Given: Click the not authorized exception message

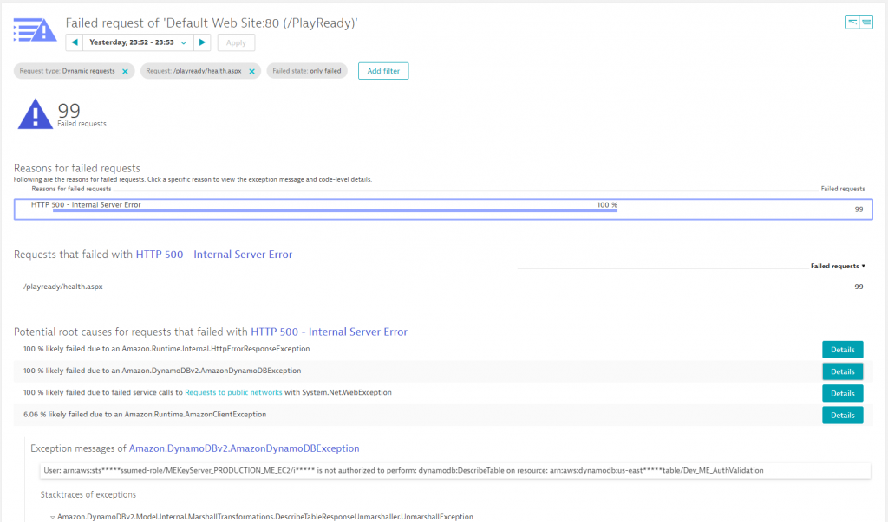Looking at the screenshot, I should pos(456,471).
